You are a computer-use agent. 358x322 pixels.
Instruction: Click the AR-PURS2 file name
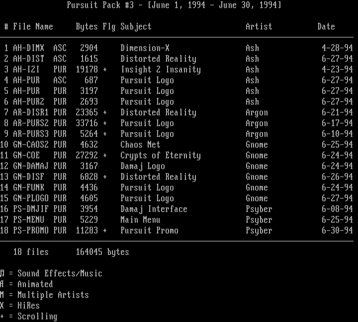coord(31,123)
